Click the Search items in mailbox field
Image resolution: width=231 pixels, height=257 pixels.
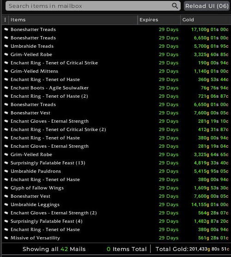[93, 6]
